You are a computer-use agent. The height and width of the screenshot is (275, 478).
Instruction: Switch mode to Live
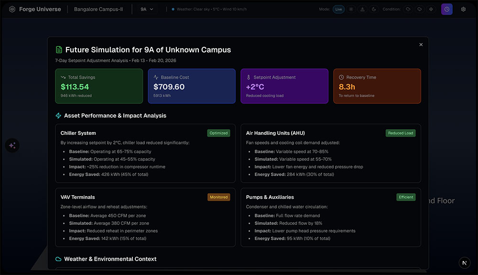pyautogui.click(x=338, y=9)
